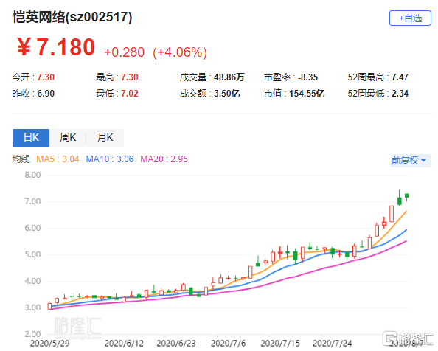Screen dimensions: 438x351
Task: Click the 52周最低 2.34 value
Action: [x=400, y=94]
